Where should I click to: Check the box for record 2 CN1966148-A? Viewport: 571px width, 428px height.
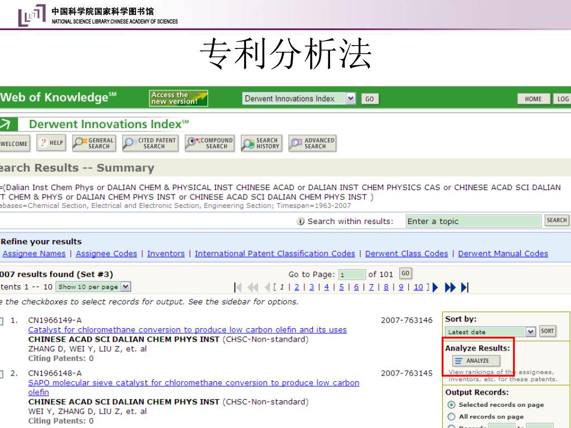coord(2,374)
